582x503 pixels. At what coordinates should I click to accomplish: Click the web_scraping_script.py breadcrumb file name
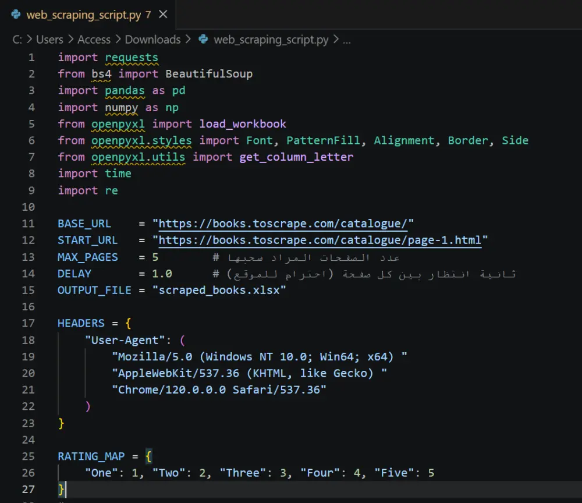coord(271,40)
